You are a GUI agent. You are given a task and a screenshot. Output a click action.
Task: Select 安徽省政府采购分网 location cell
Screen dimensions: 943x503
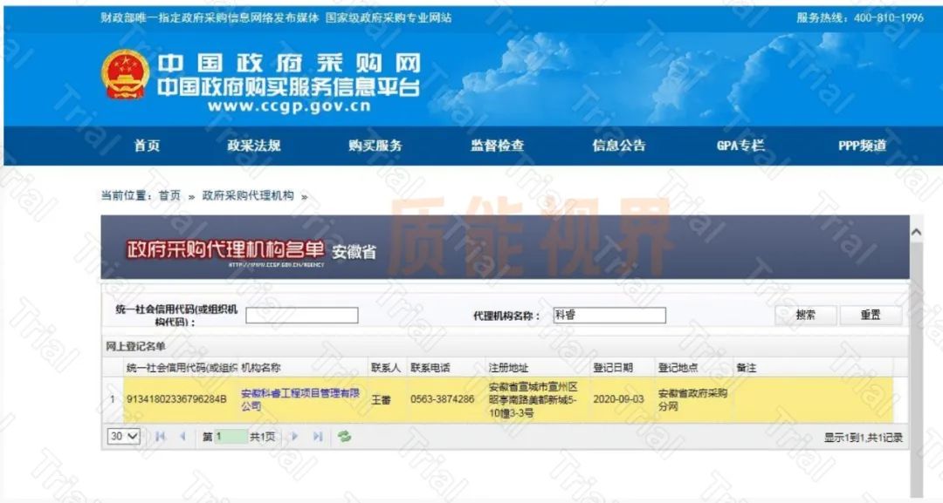pyautogui.click(x=692, y=399)
